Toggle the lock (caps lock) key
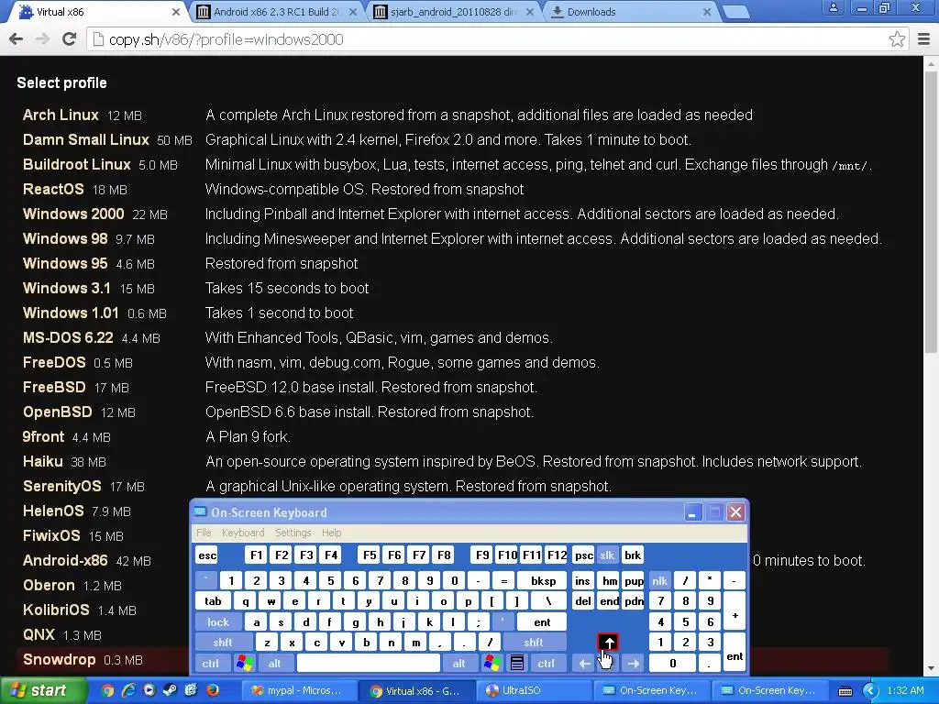The image size is (939, 704). tap(218, 622)
